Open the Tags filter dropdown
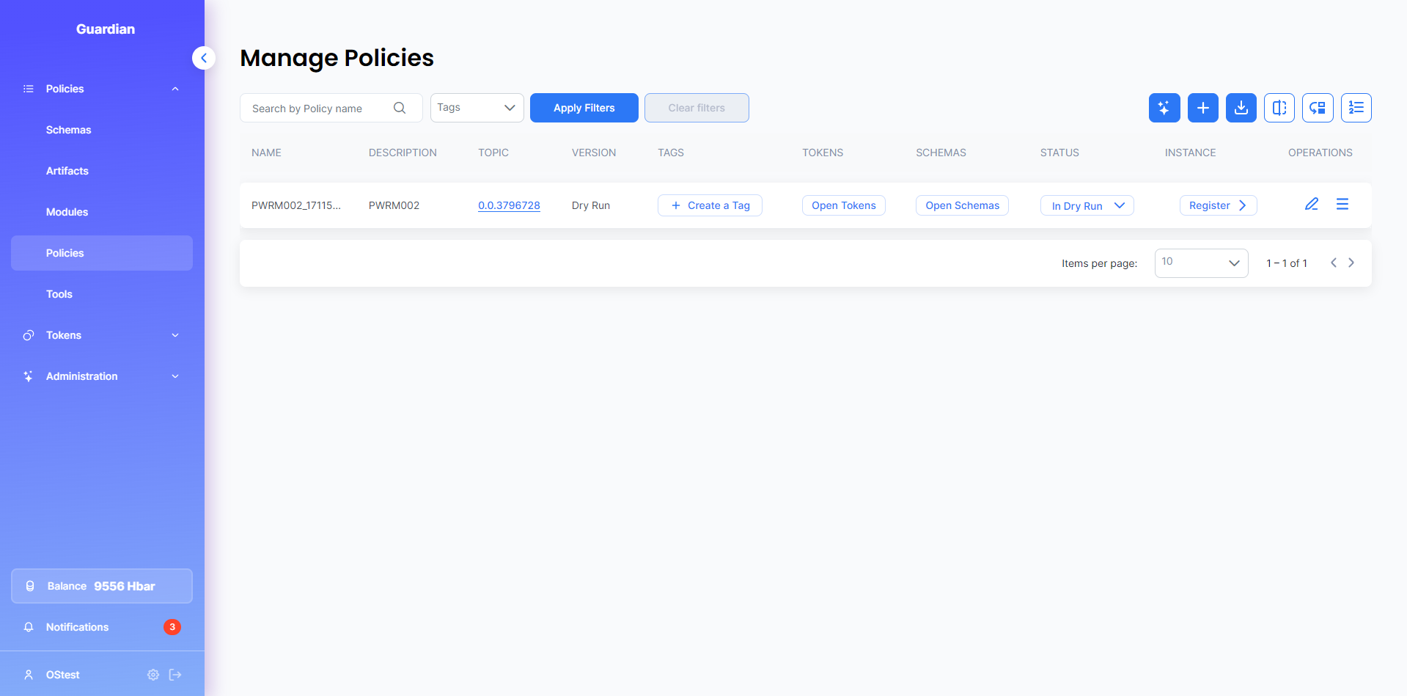 point(477,108)
